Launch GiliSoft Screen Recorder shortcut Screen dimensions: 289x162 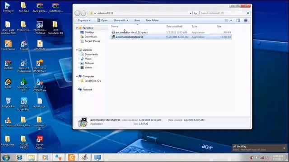(24, 104)
